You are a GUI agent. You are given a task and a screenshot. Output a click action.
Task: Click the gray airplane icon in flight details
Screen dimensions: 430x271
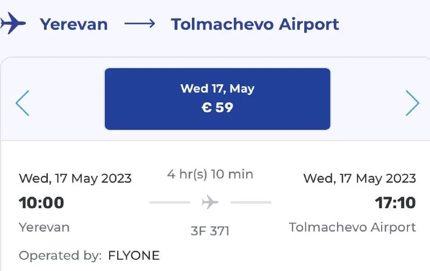click(210, 202)
